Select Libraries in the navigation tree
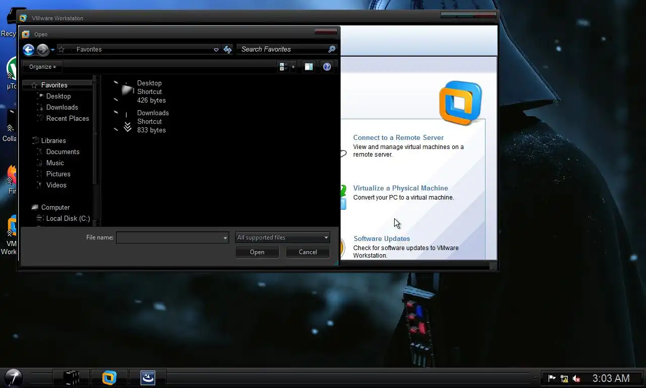 [x=53, y=140]
